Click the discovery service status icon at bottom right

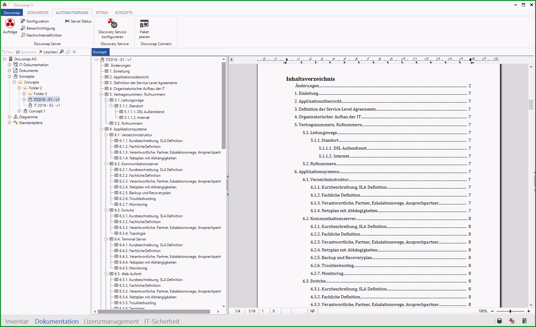512,321
